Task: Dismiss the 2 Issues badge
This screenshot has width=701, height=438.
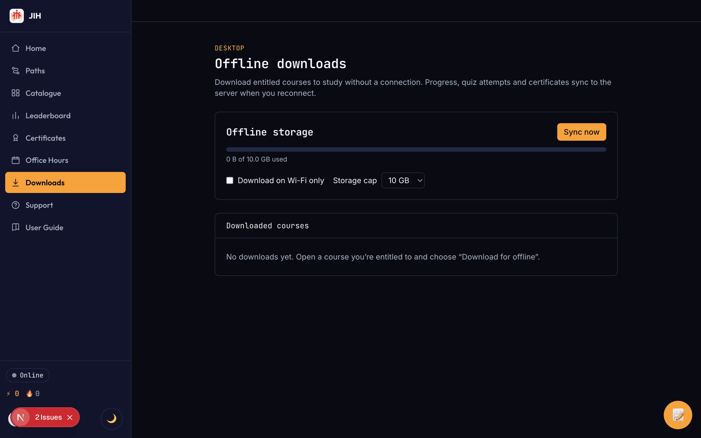Action: pyautogui.click(x=70, y=417)
